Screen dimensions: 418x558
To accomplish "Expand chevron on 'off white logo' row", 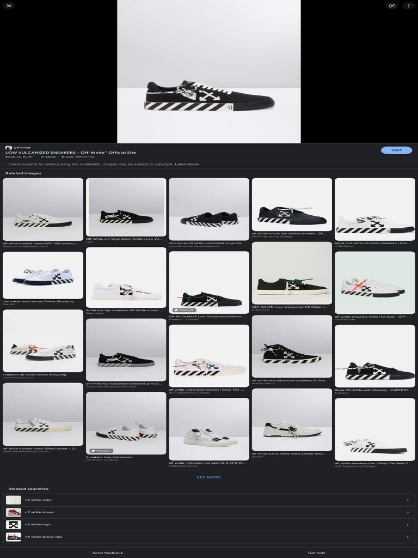I will (408, 525).
